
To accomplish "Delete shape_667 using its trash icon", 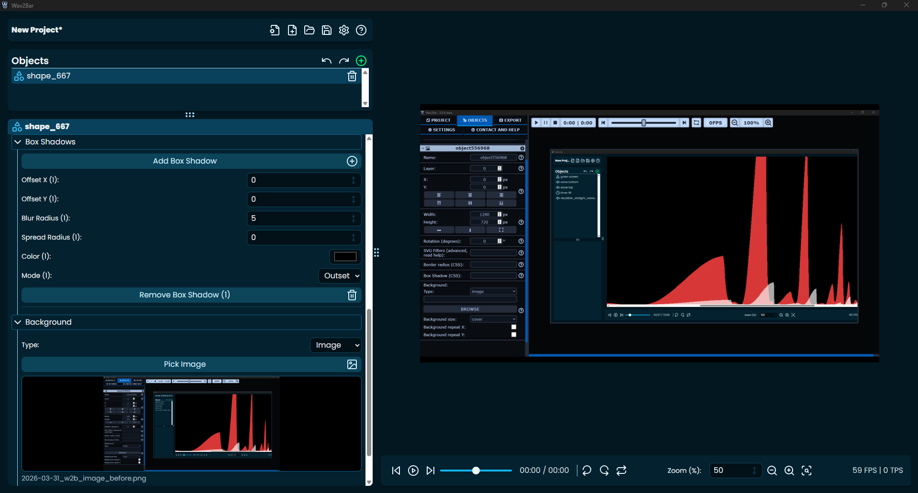I will 352,76.
